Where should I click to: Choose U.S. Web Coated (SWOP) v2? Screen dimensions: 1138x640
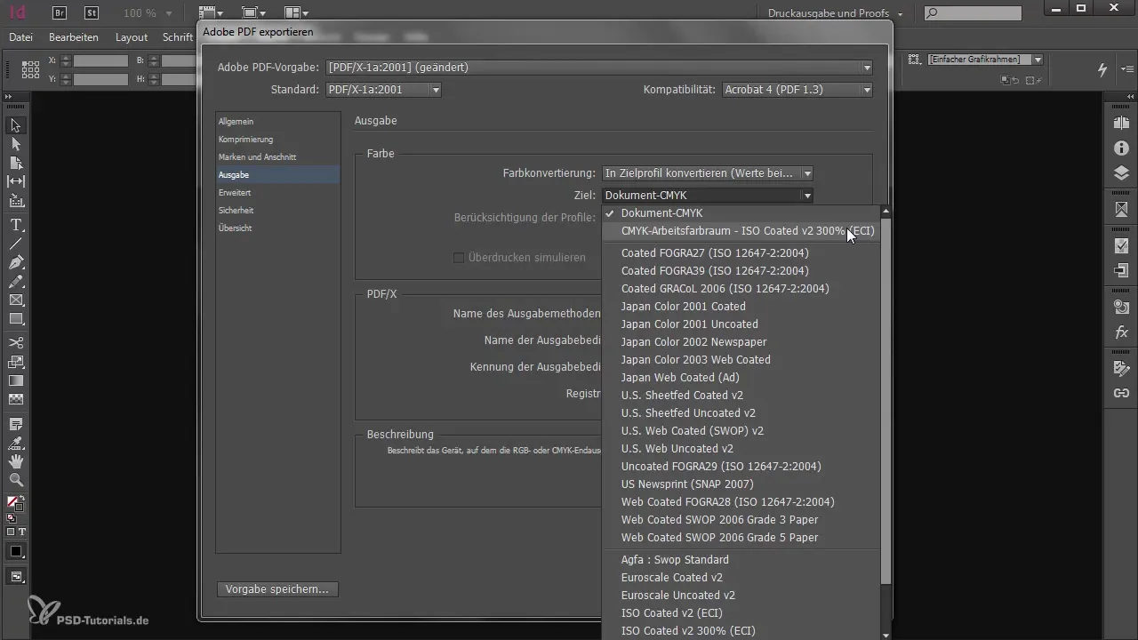741,431
